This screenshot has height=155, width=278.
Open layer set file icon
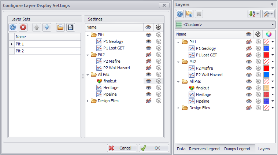[60, 27]
